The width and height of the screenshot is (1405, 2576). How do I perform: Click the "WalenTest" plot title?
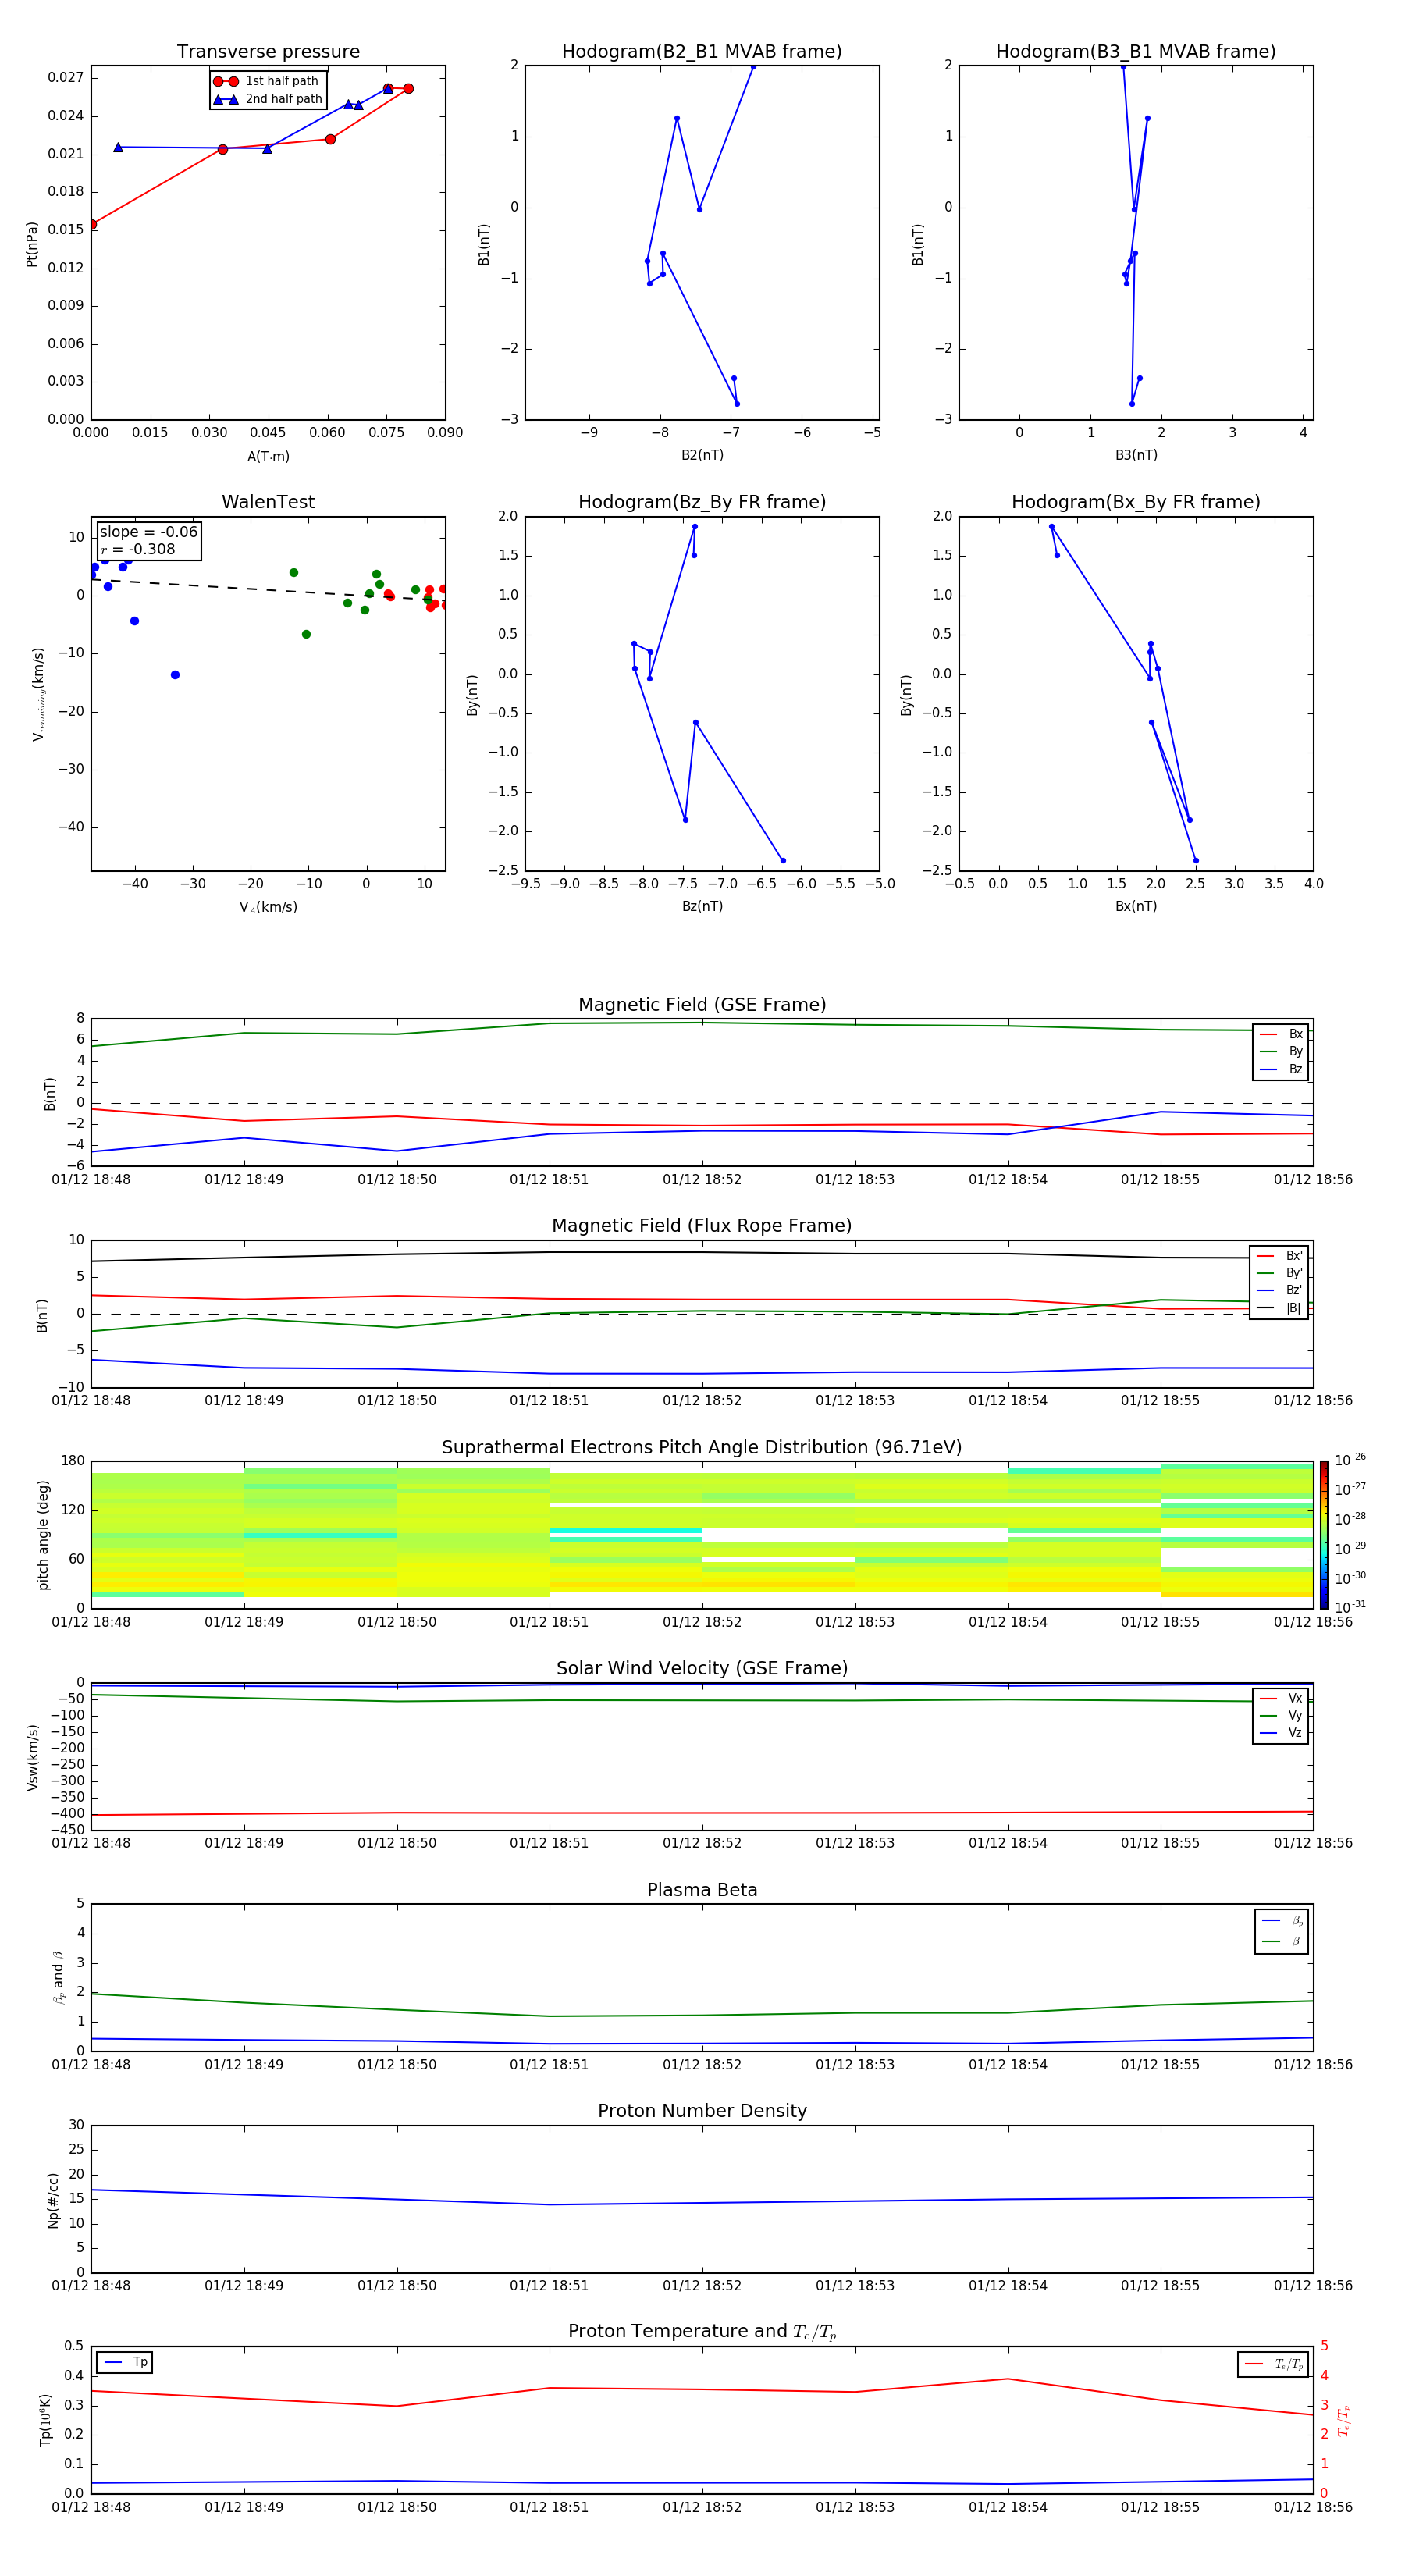pyautogui.click(x=268, y=502)
